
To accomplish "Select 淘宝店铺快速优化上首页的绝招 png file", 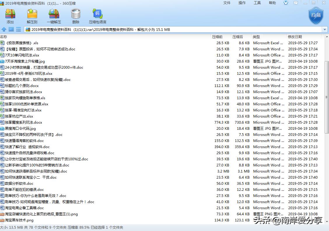I will (41, 214).
